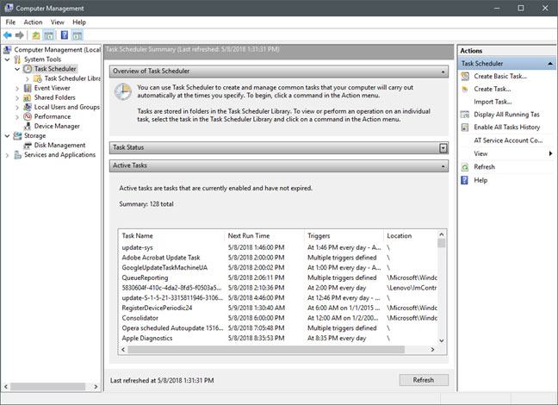Open the View submenu arrow in Actions
The width and height of the screenshot is (558, 405).
tap(550, 153)
